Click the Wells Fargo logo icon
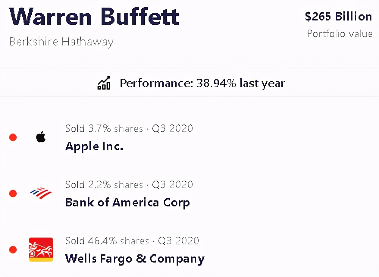This screenshot has height=277, width=379. 41,249
